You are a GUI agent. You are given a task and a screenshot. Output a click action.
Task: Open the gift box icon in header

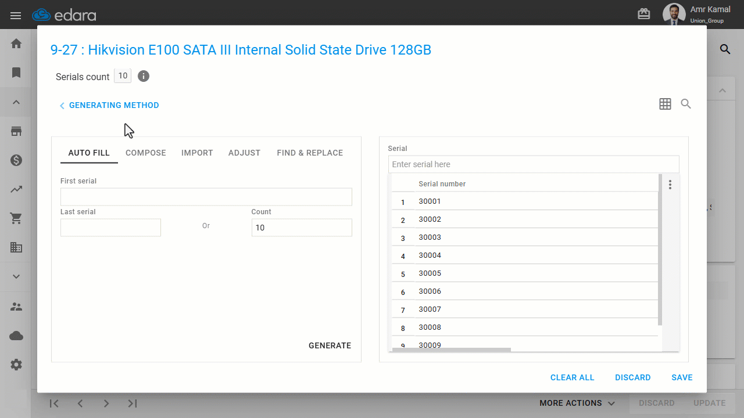(x=644, y=14)
